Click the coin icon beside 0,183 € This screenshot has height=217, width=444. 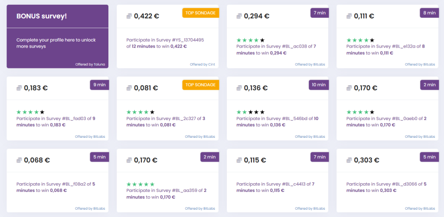pyautogui.click(x=19, y=88)
